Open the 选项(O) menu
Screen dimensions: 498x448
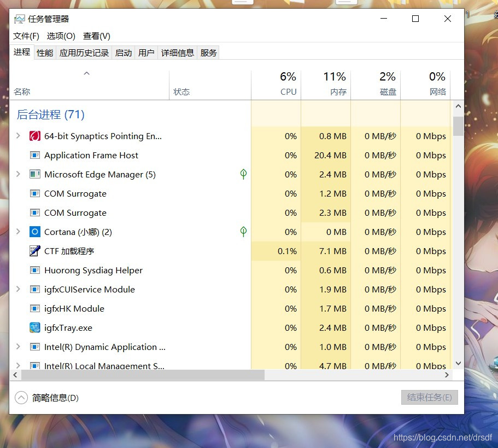click(x=61, y=36)
